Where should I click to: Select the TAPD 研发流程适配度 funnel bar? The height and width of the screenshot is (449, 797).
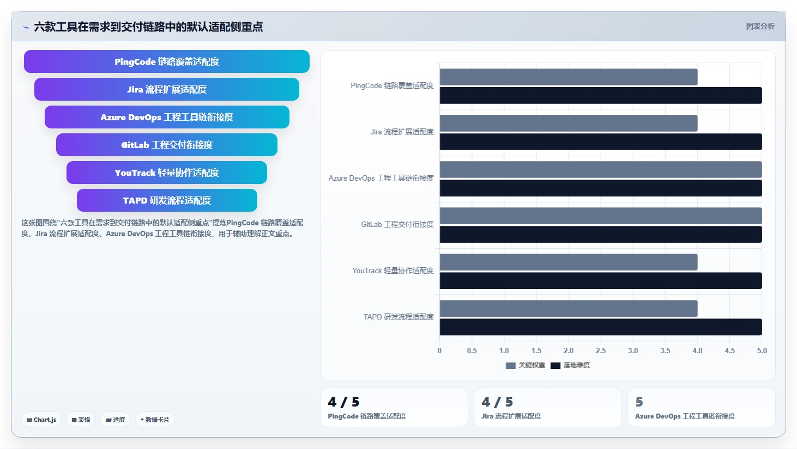tap(167, 200)
